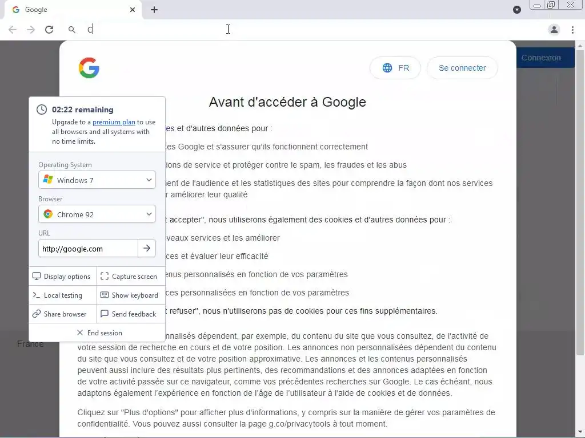Click scrollbar up arrow
Viewport: 585px width, 438px height.
pyautogui.click(x=580, y=46)
